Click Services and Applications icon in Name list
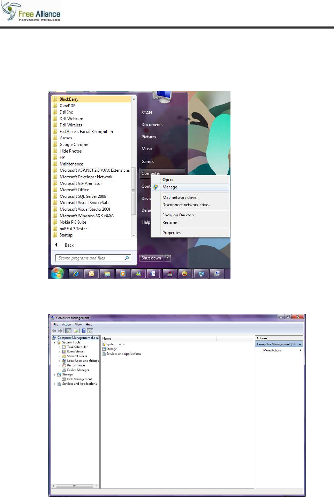This screenshot has height=497, width=334. coord(104,354)
